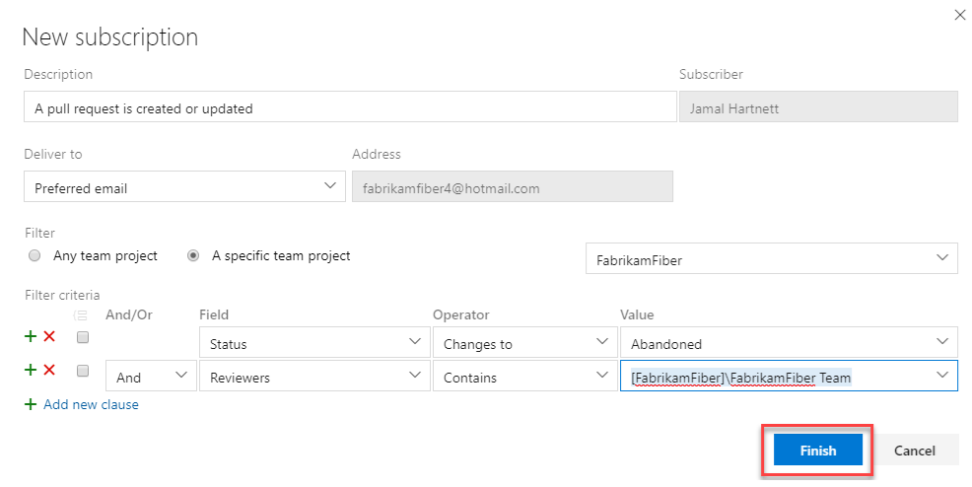Image resolution: width=972 pixels, height=487 pixels.
Task: Open the And/Or dropdown showing And
Action: 150,377
